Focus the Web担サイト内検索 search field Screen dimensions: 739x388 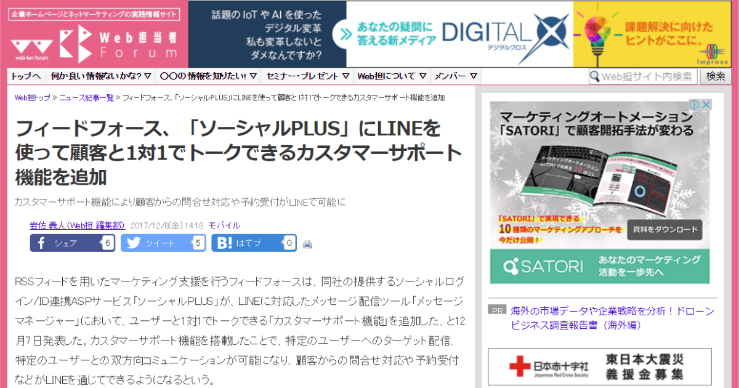coord(642,76)
